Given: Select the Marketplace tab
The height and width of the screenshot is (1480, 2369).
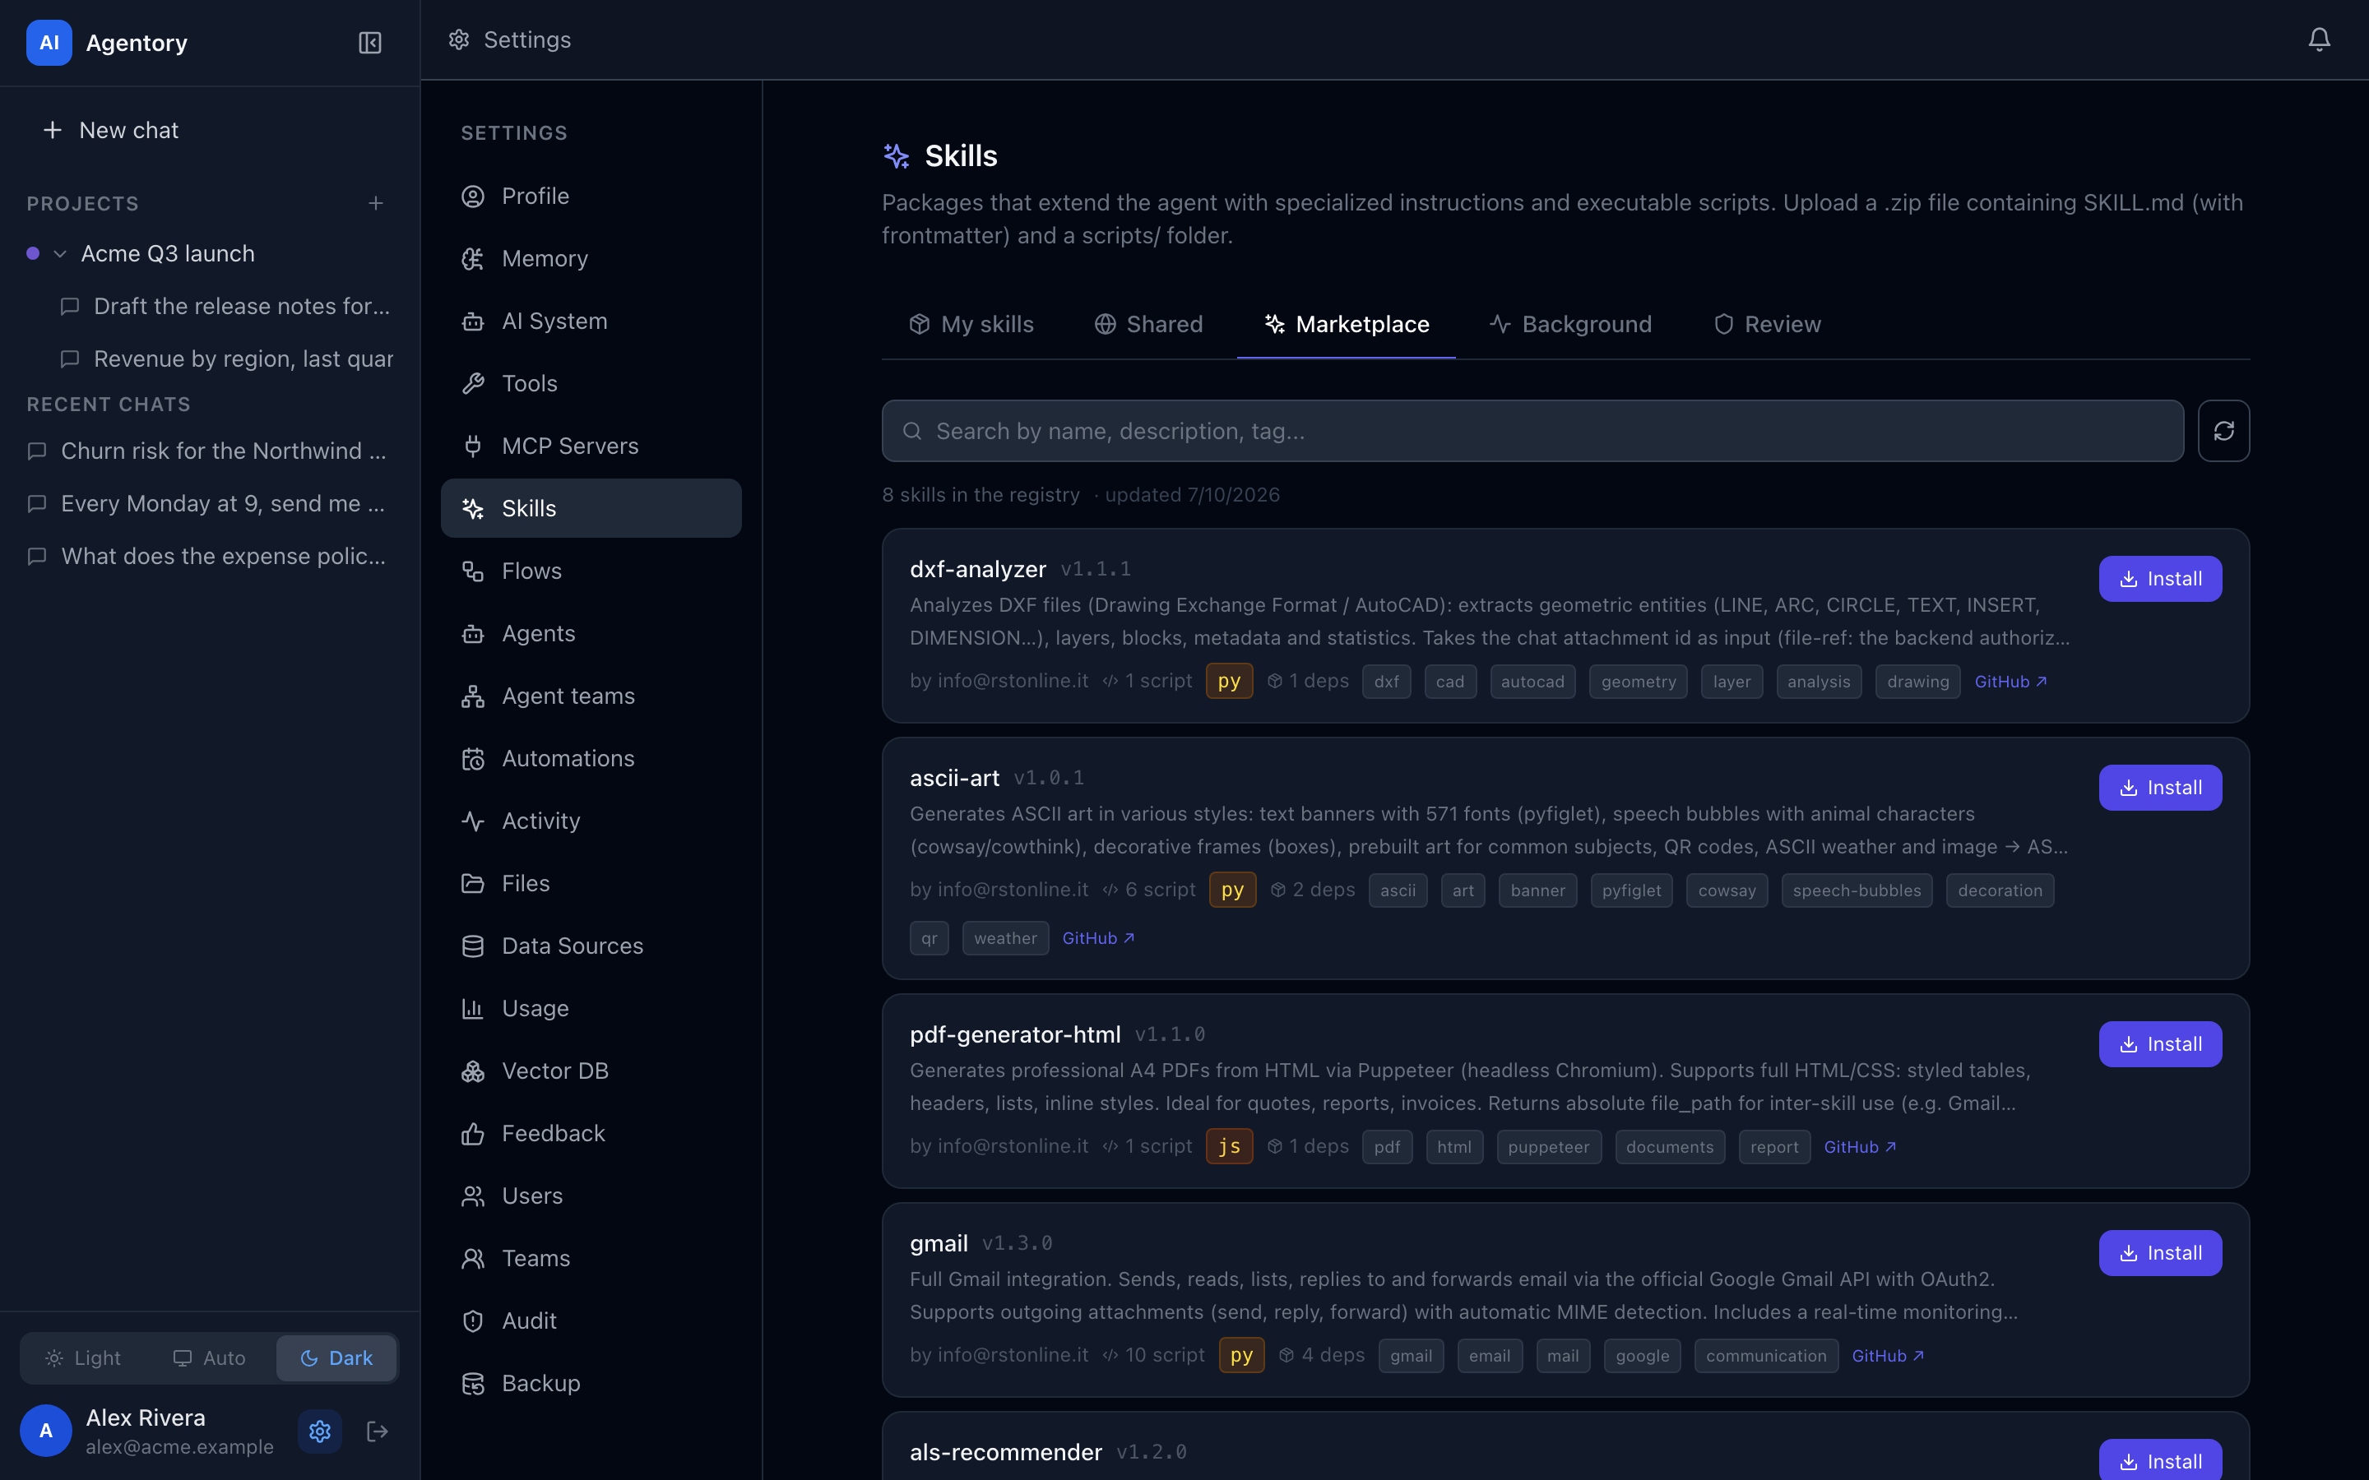Looking at the screenshot, I should 1346,324.
